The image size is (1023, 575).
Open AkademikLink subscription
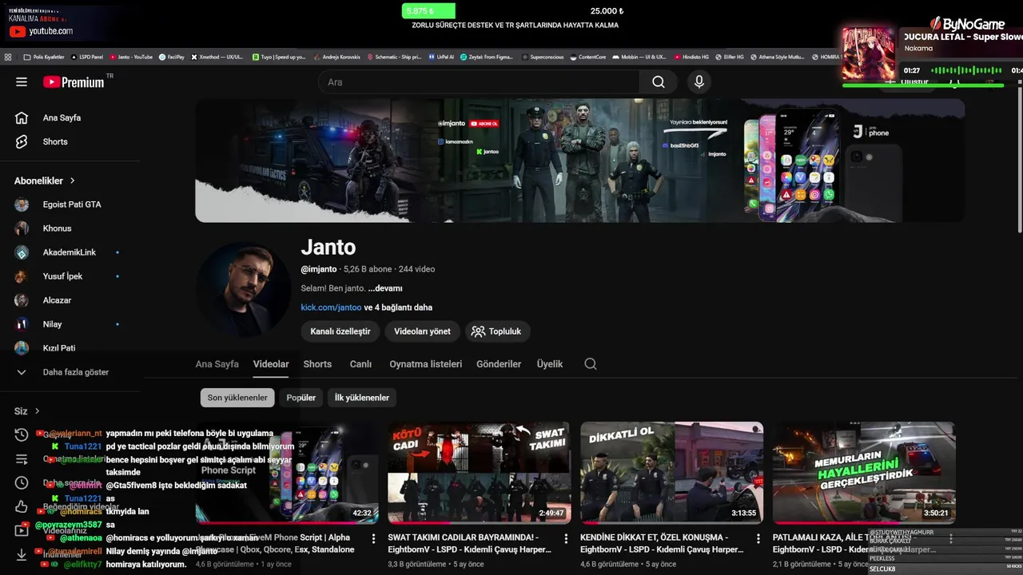click(x=70, y=252)
